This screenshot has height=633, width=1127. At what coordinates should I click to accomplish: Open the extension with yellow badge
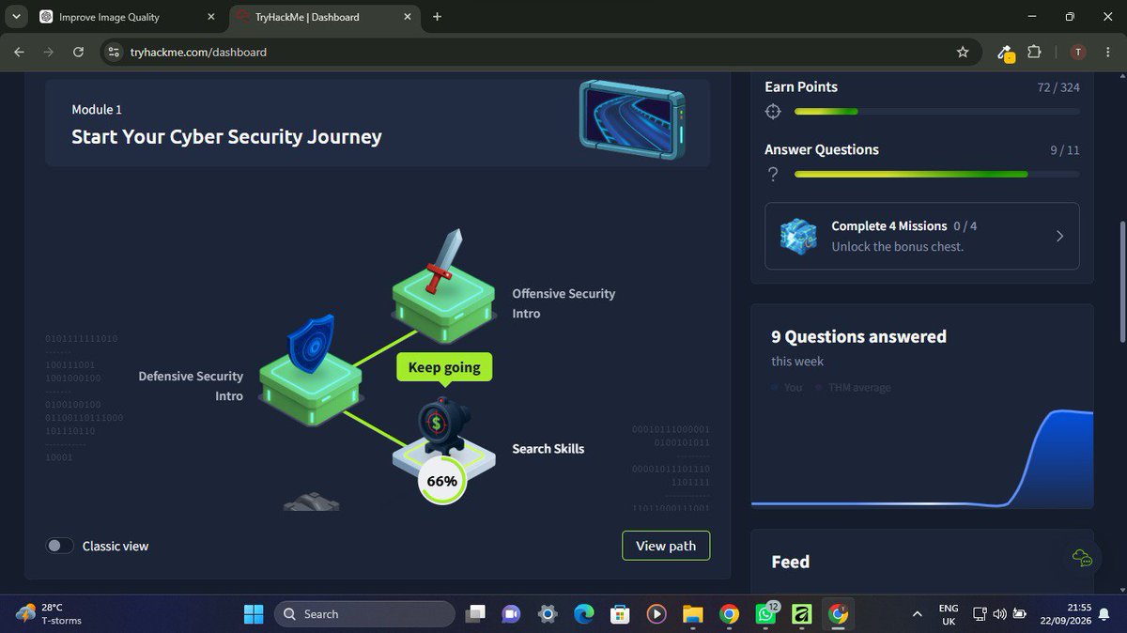pyautogui.click(x=1006, y=54)
